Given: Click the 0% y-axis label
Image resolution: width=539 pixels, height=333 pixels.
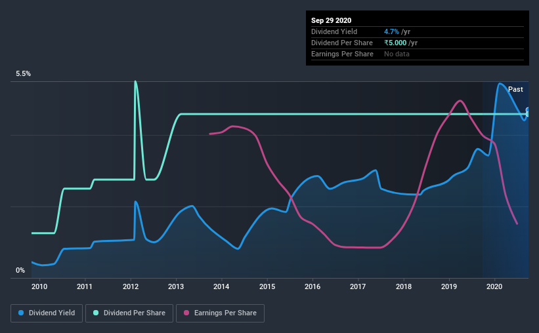Looking at the screenshot, I should [20, 271].
